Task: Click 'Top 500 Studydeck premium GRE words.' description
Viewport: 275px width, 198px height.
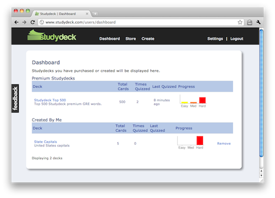Action: click(68, 104)
